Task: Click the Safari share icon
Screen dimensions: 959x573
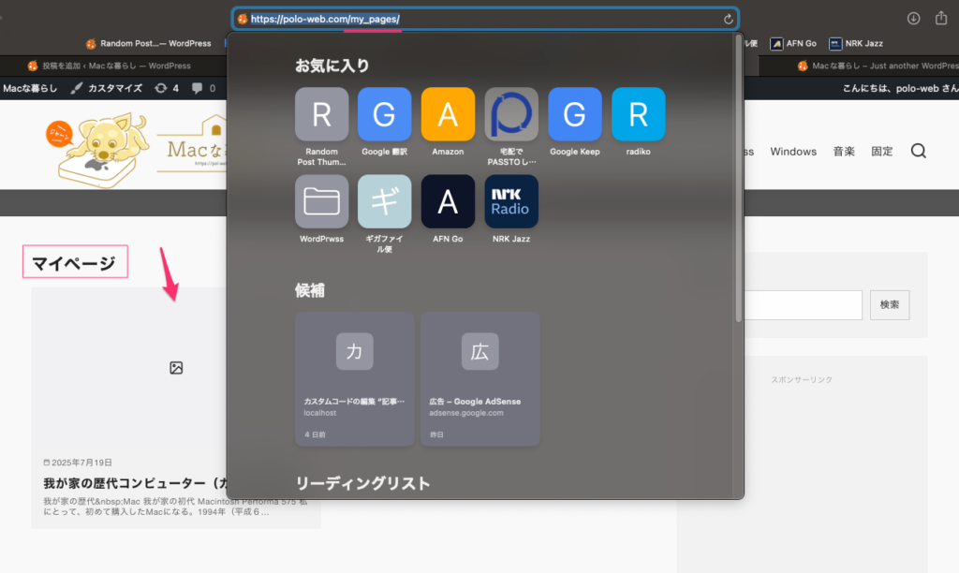Action: coord(942,19)
